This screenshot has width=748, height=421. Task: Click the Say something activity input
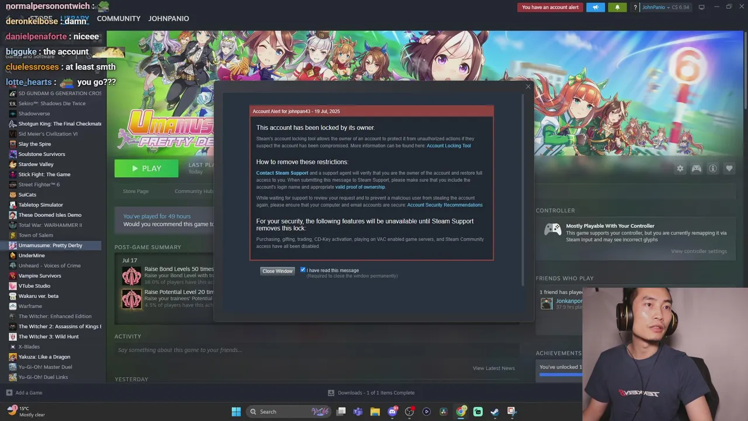tap(316, 350)
